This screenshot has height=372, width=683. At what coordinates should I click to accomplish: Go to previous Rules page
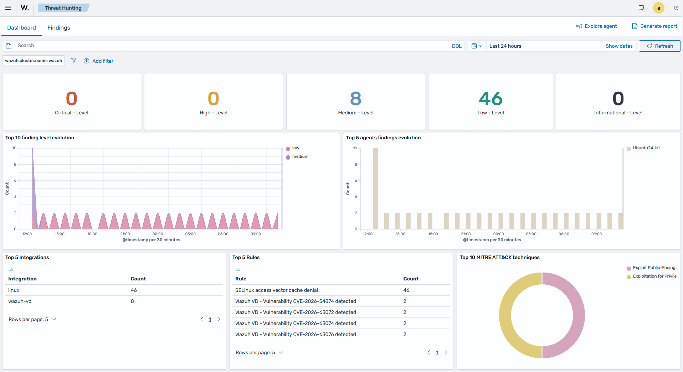point(429,352)
